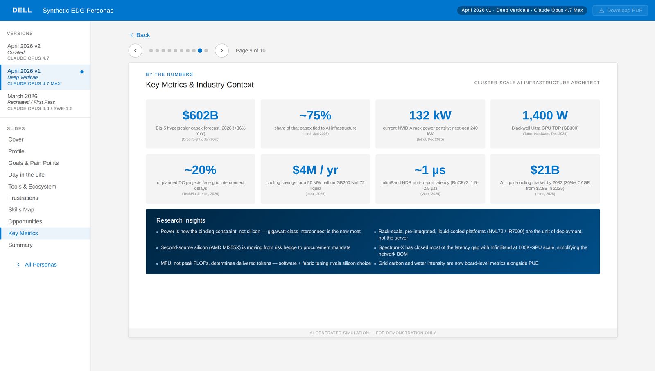
Task: Click the DELL logo in header
Action: click(x=22, y=10)
